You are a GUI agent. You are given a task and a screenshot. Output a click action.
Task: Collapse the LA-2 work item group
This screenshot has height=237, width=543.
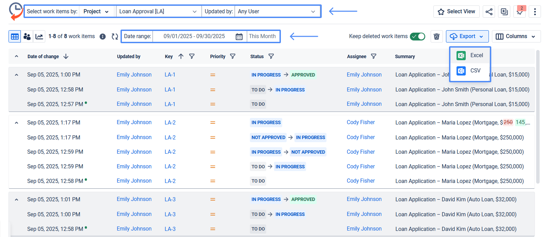click(x=16, y=123)
